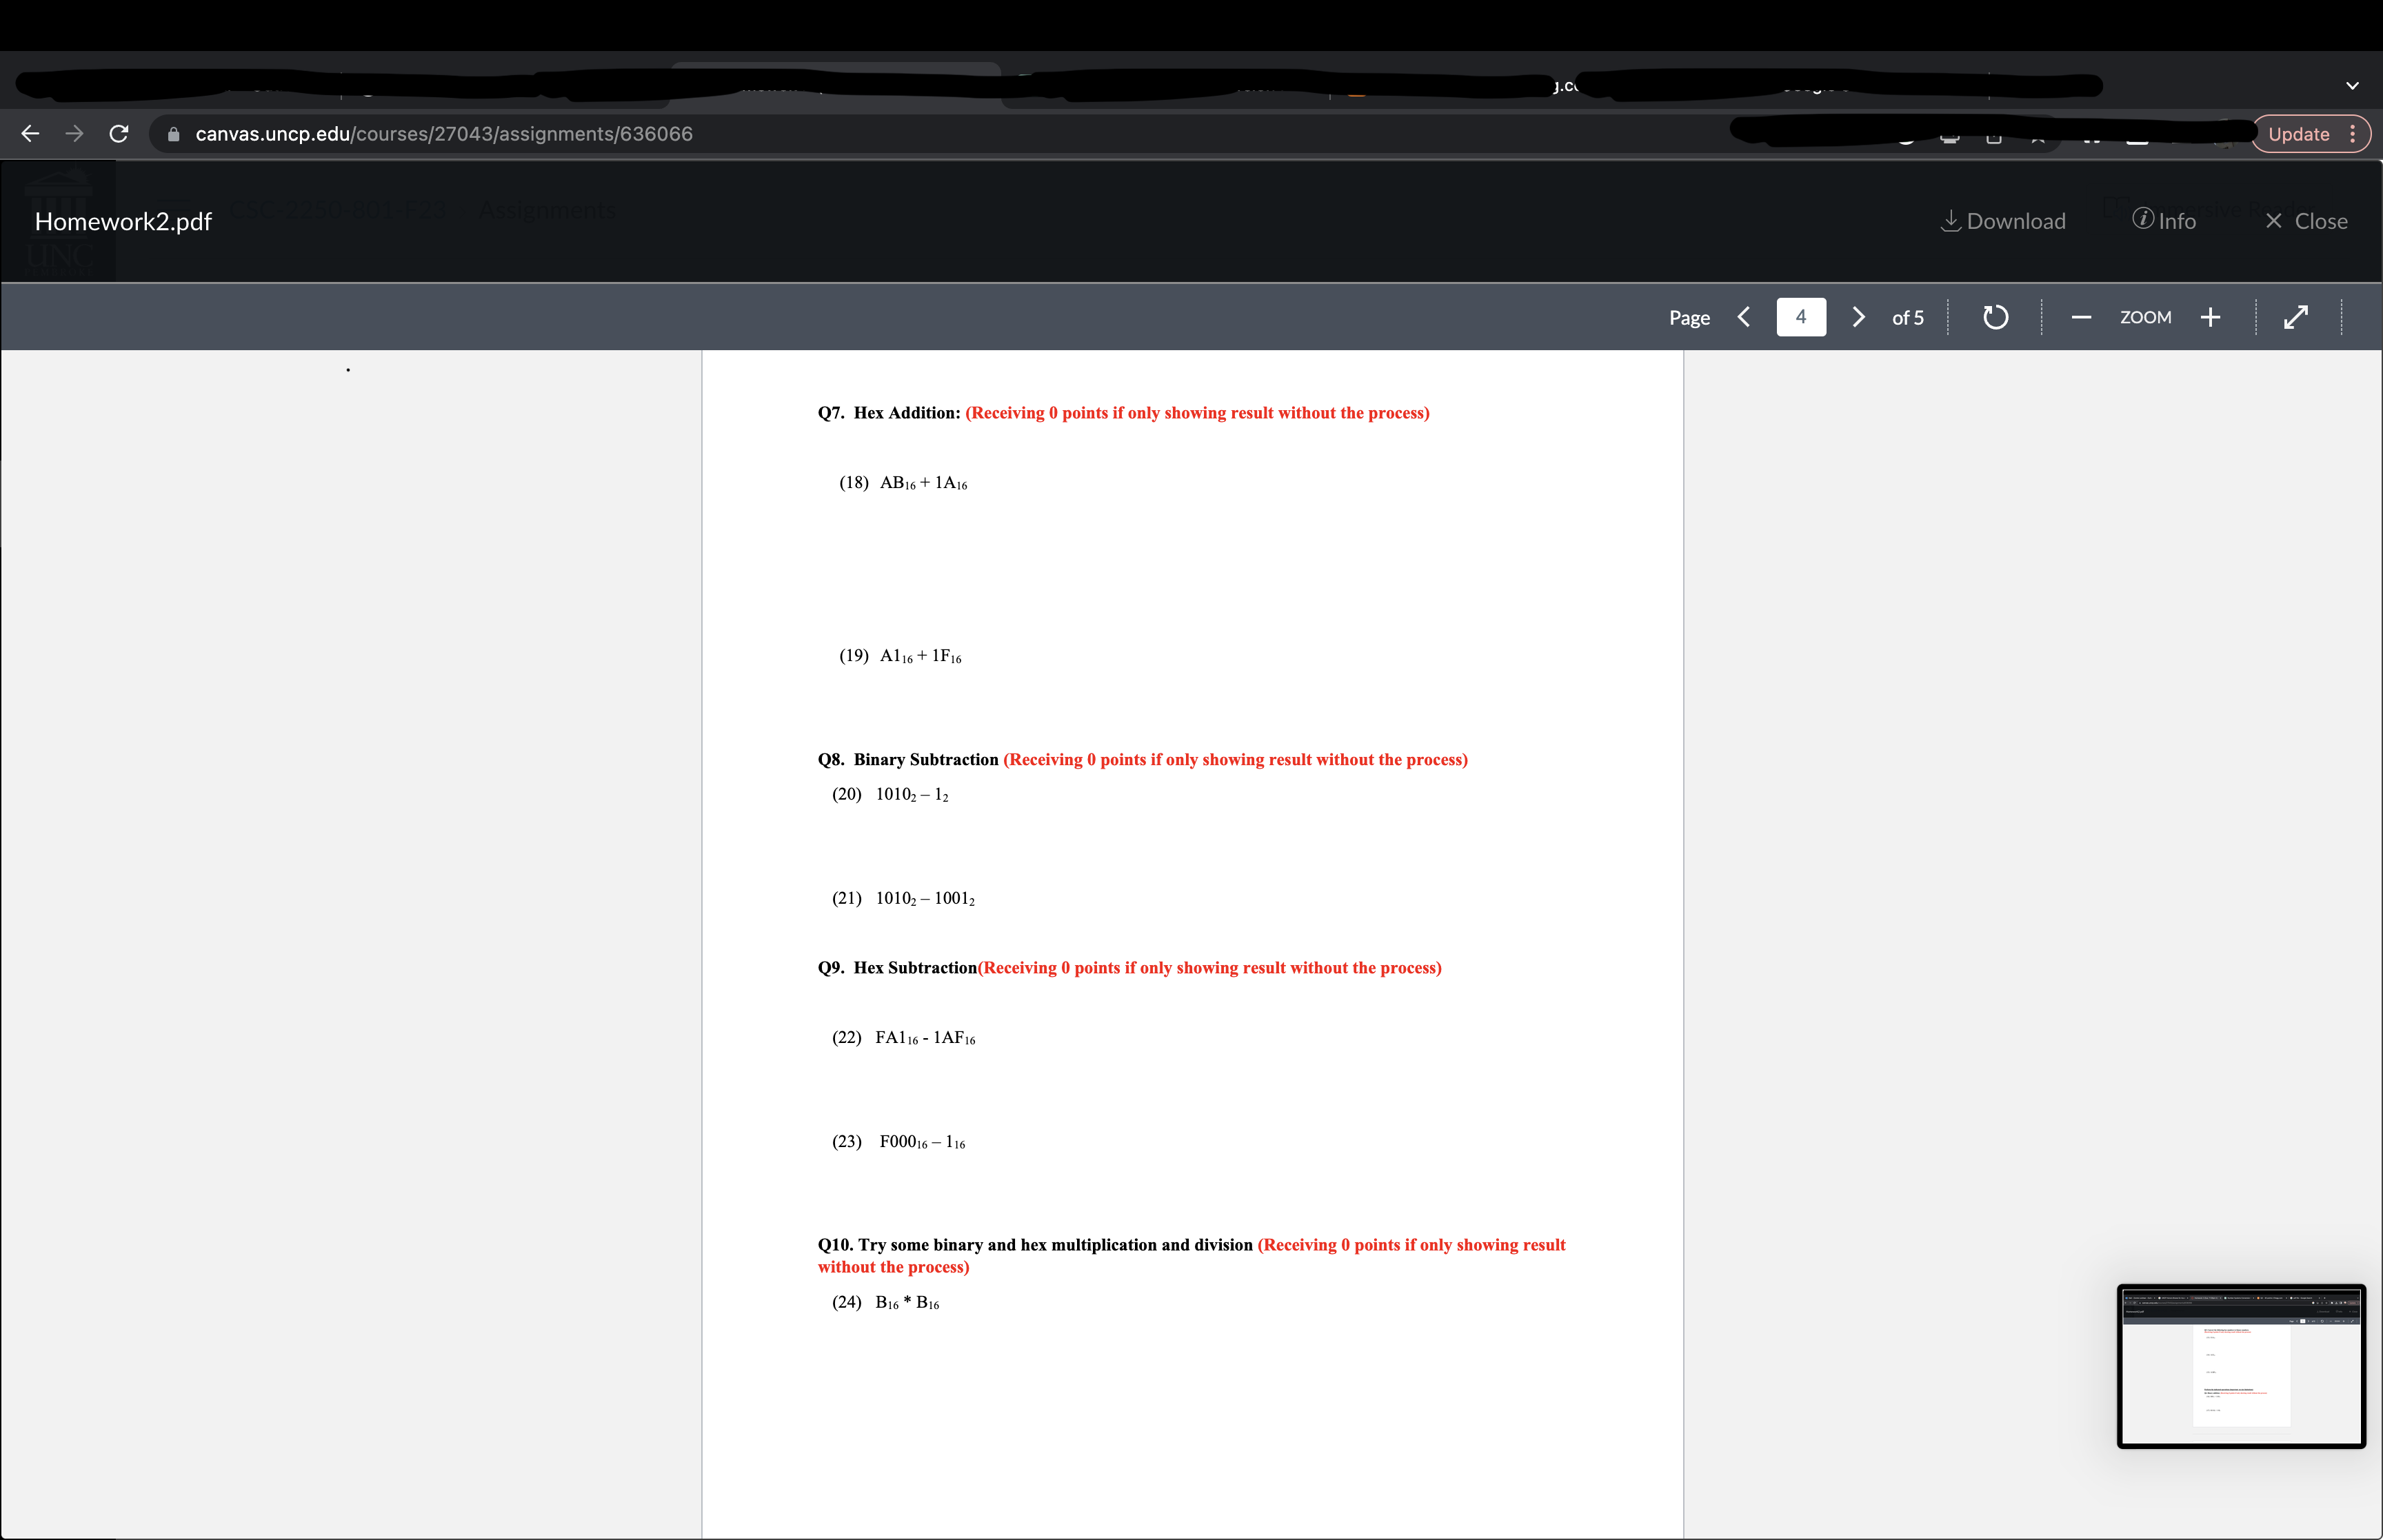
Task: Rotate the document with the rotate icon
Action: [1995, 317]
